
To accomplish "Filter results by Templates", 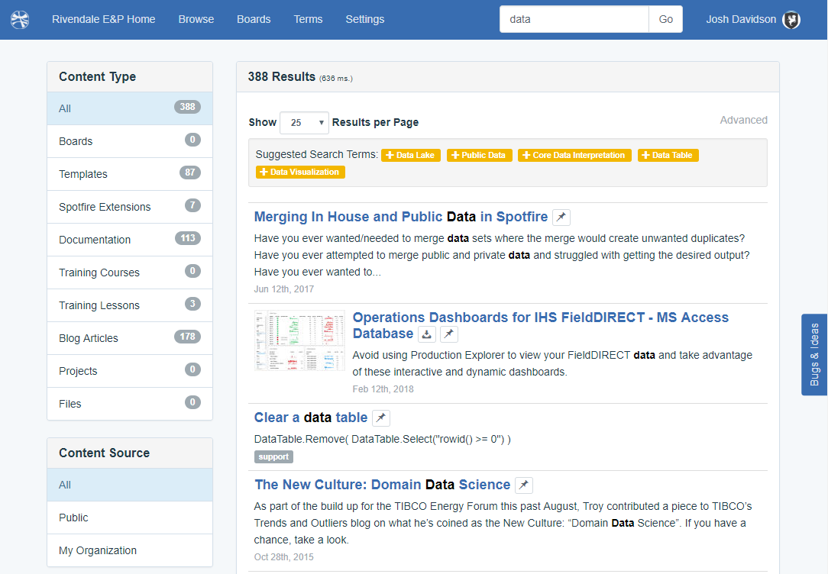I will tap(130, 174).
